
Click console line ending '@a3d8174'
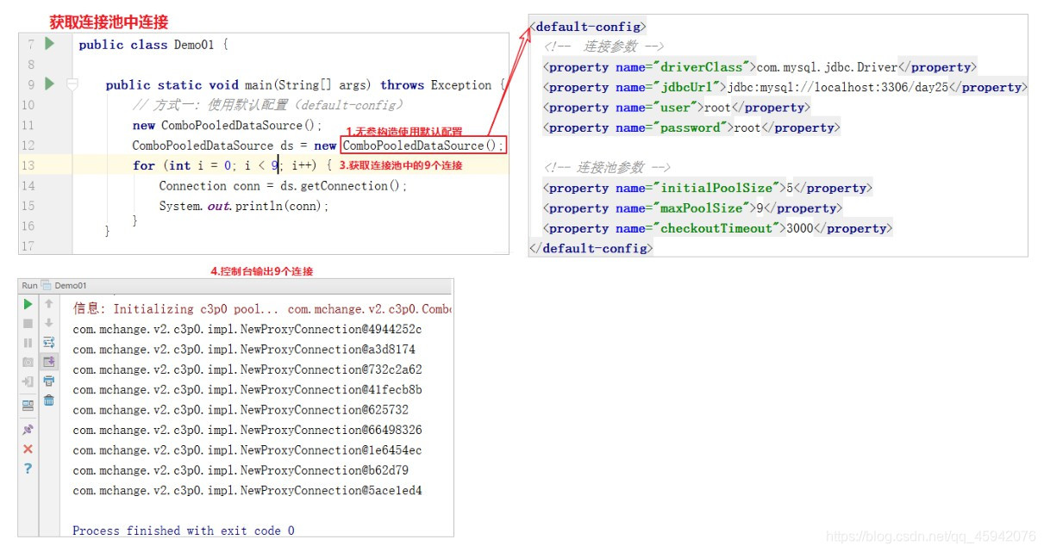tap(244, 349)
